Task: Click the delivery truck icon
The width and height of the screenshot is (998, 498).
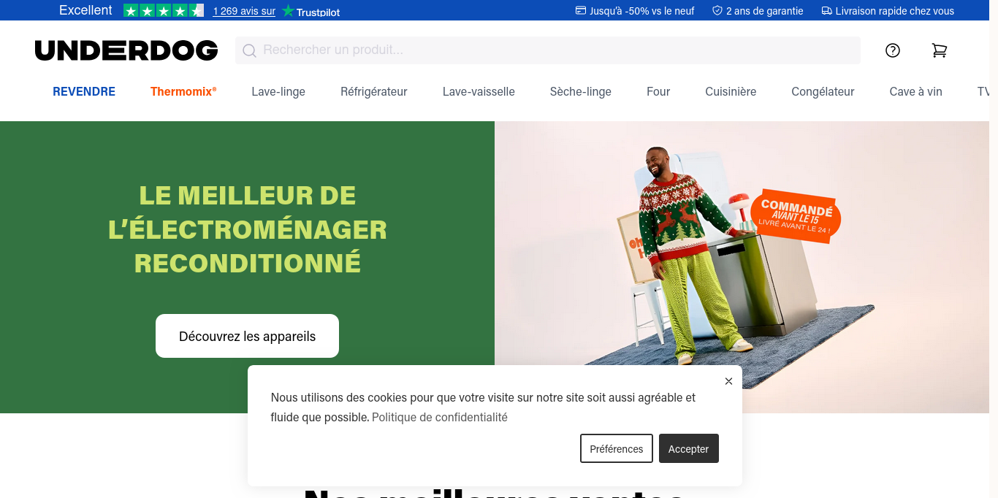Action: click(827, 11)
